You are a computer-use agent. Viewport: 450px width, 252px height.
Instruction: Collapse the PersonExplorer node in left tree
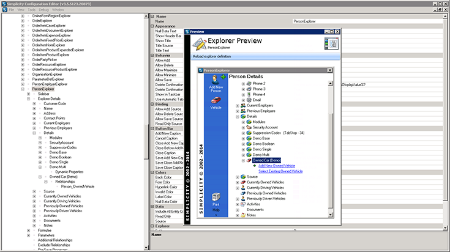[x=23, y=89]
